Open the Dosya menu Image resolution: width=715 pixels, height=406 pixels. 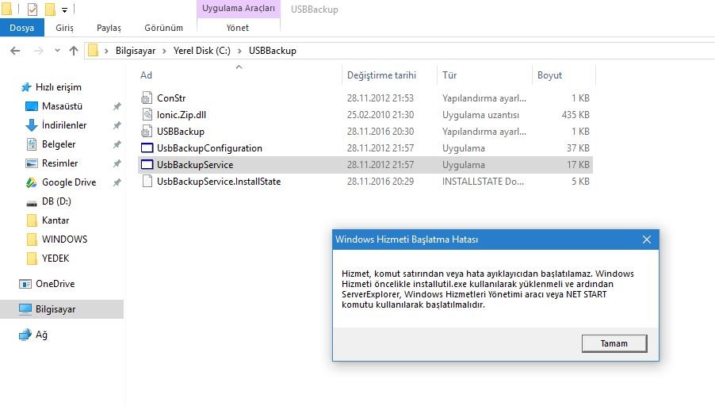tap(22, 28)
